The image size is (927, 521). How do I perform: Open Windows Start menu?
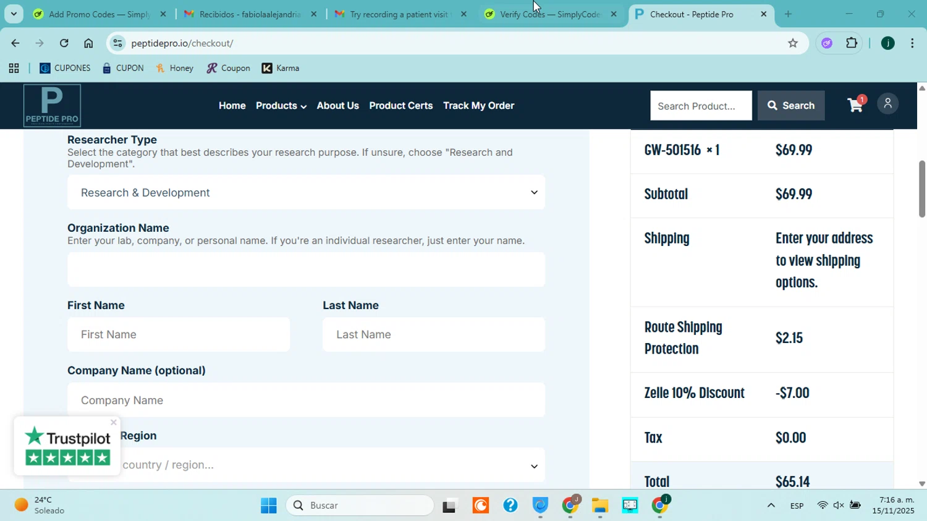269,506
